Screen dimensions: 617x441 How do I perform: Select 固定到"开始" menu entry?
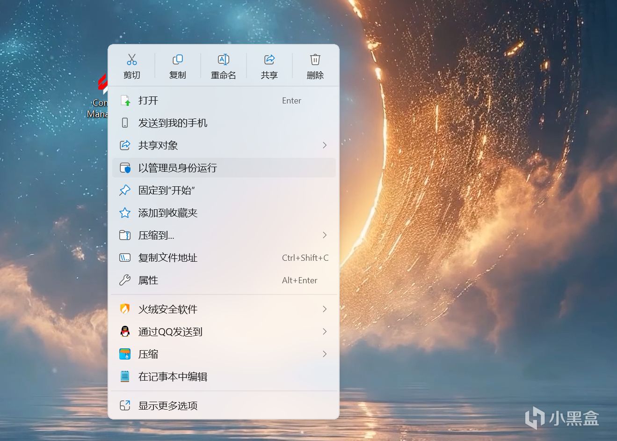tap(224, 190)
